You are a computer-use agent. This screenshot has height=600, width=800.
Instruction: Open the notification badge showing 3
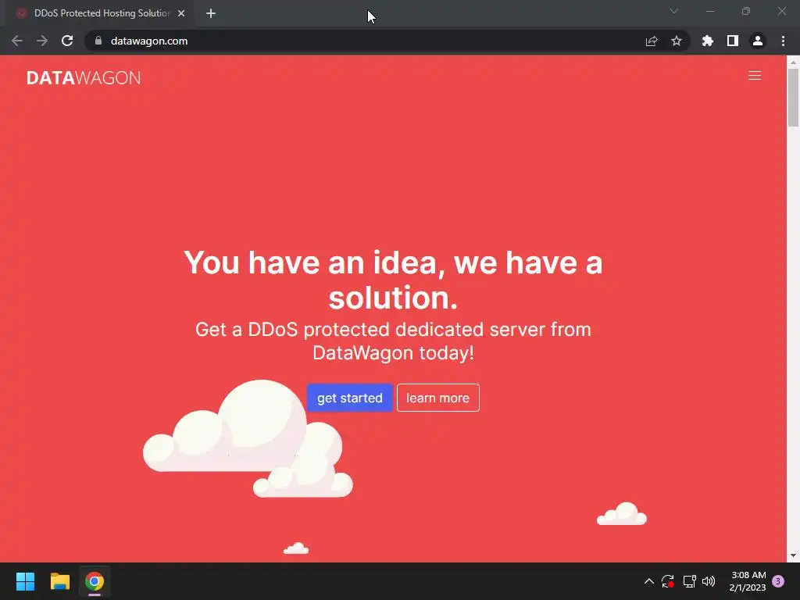click(778, 581)
